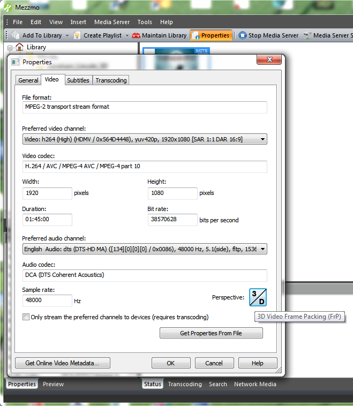Click the Create Playlist lightbulb icon
Viewport: 353px width, 406px height.
coord(77,35)
